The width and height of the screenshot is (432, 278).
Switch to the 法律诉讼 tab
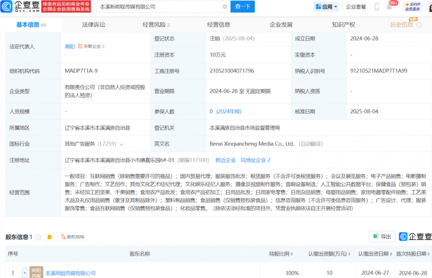[94, 25]
